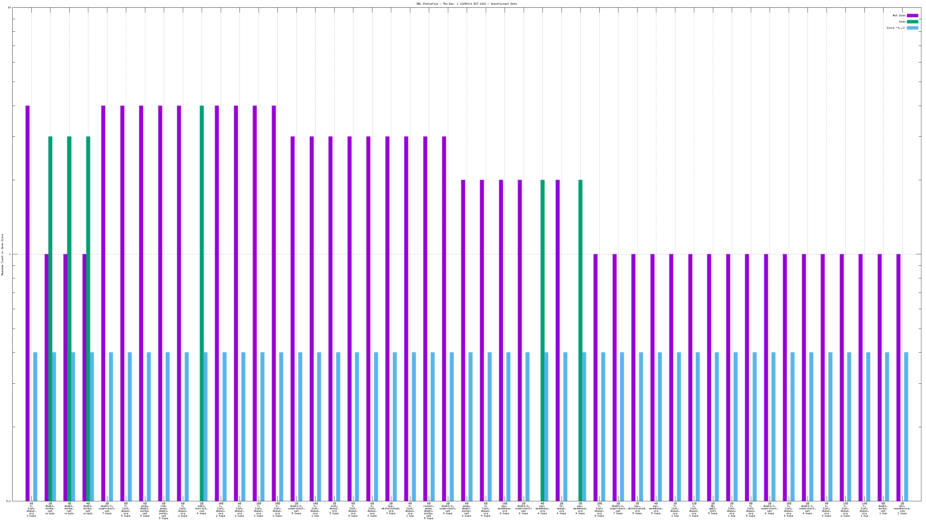
Task: Click the zen.spamhaus.org 6 hops label
Action: click(504, 508)
